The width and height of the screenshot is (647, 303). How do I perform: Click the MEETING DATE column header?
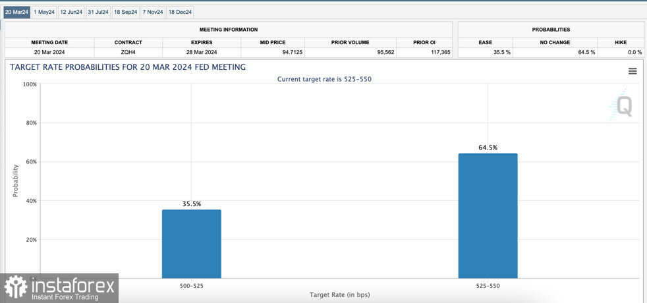pos(49,42)
